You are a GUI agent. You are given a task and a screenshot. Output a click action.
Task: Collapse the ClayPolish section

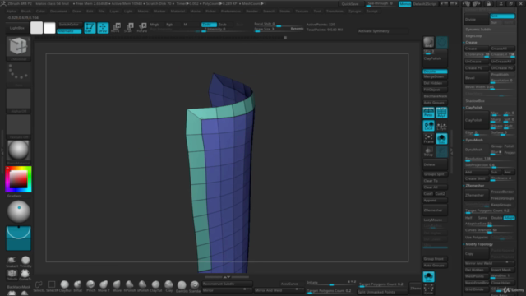pos(473,108)
